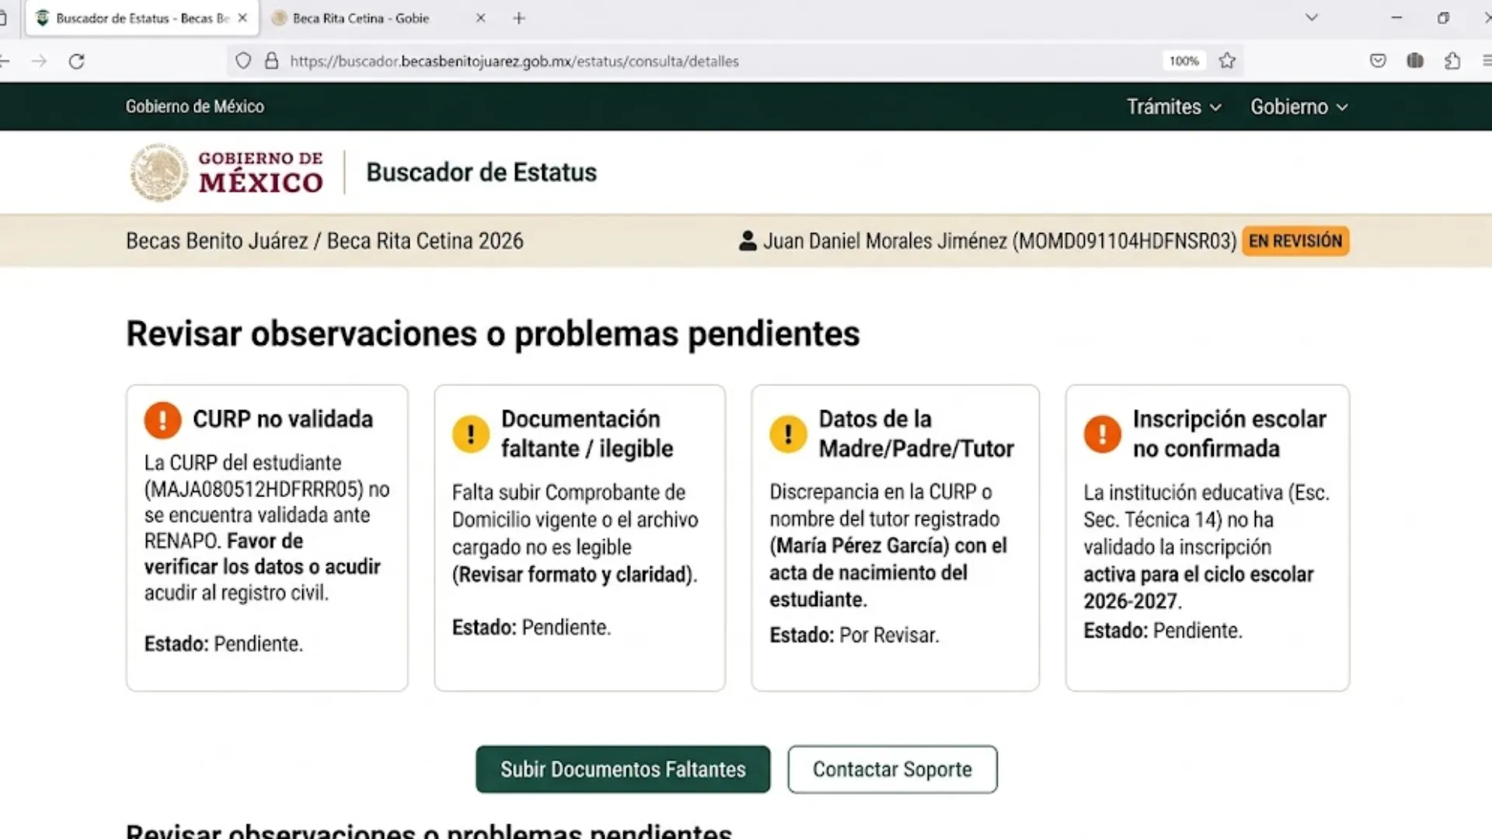
Task: Open a new tab with the plus icon
Action: (x=519, y=18)
